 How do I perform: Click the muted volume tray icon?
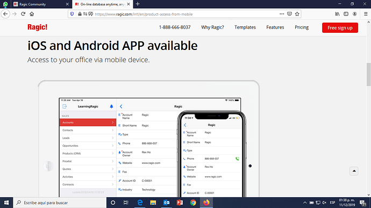click(324, 203)
